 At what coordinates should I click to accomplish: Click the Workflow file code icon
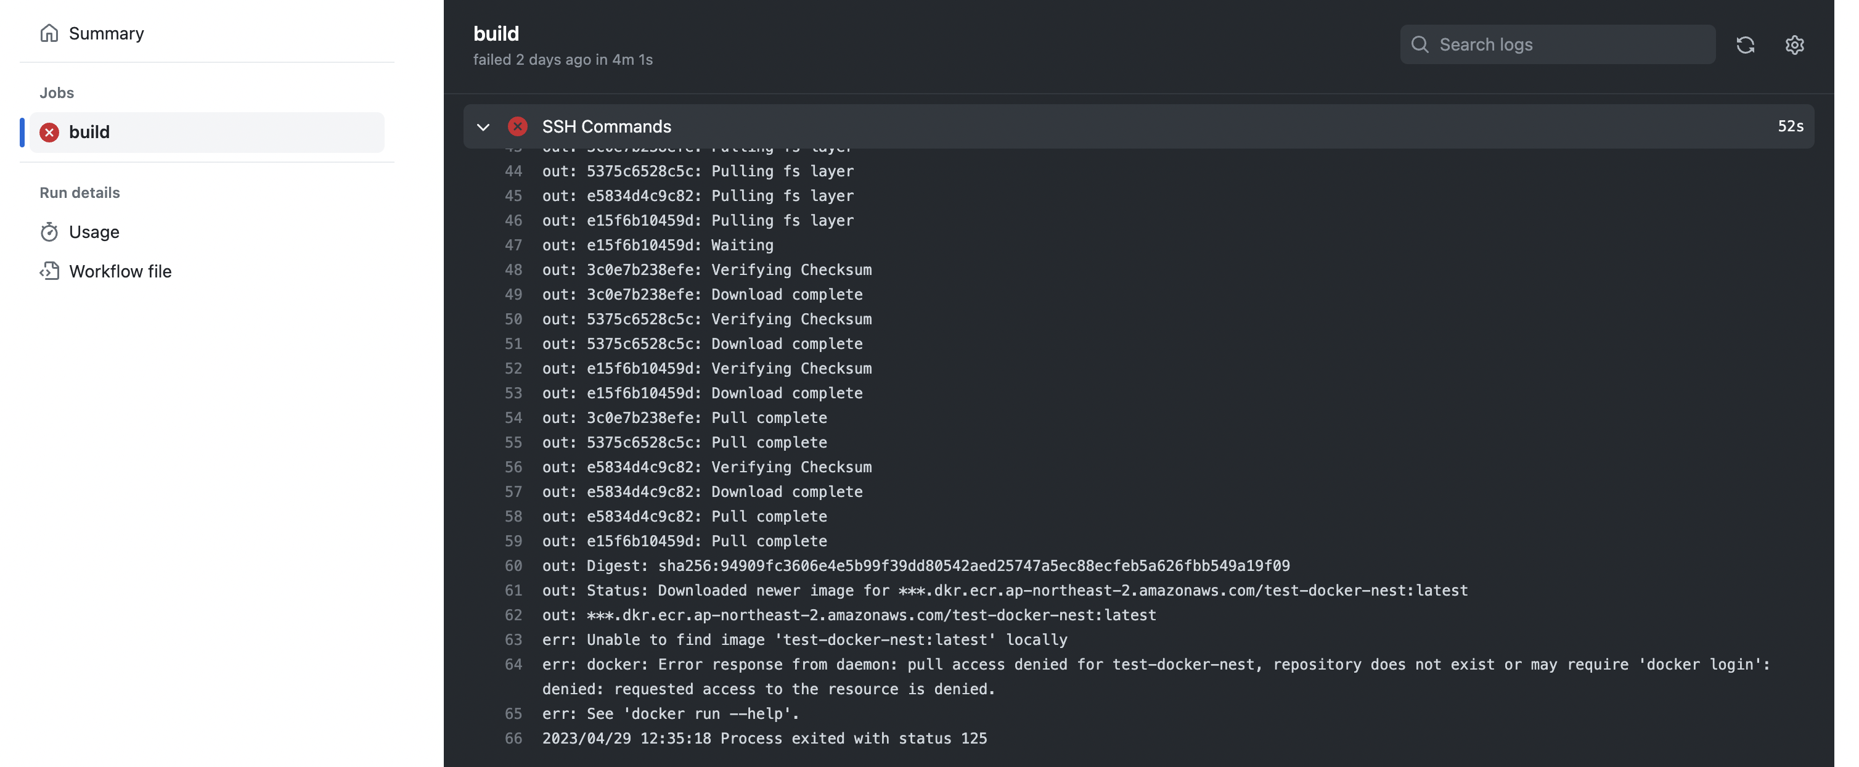[x=49, y=271]
